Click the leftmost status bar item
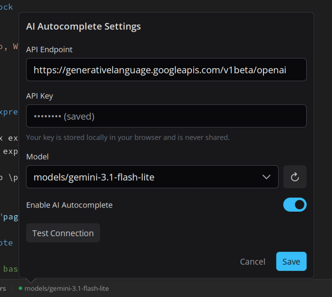 point(3,288)
